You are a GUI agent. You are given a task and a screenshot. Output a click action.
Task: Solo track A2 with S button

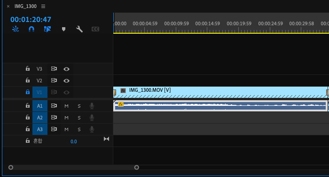[79, 118]
